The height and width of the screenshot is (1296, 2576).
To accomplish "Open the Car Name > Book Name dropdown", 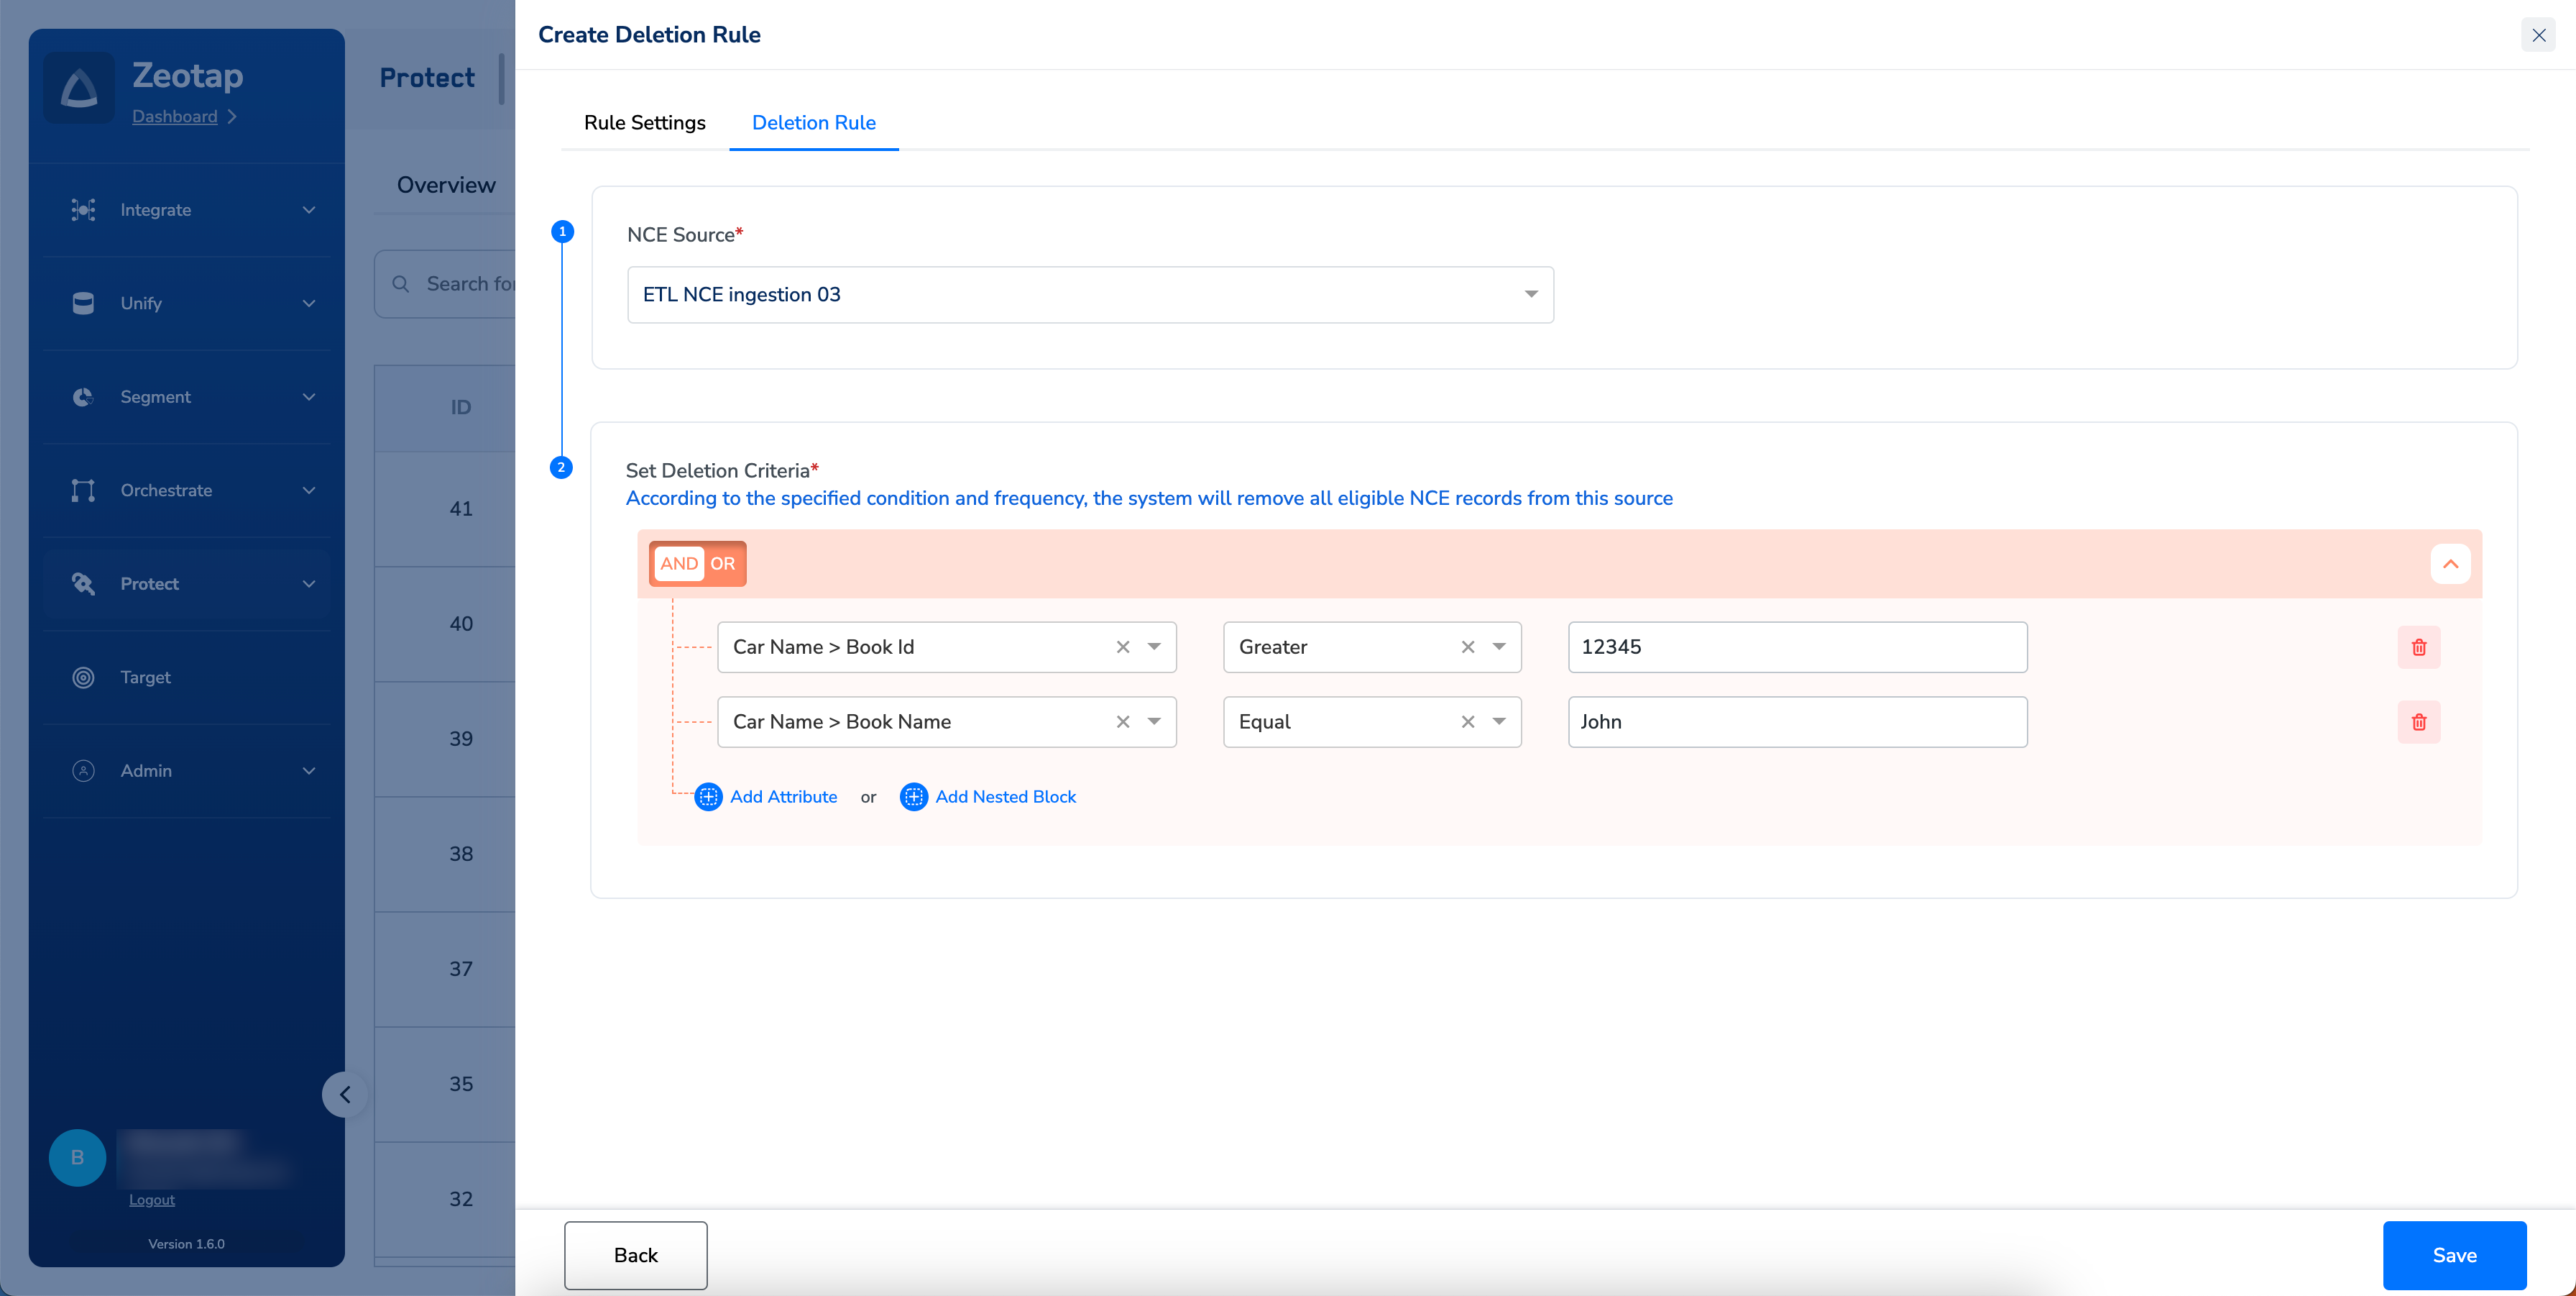I will pos(1154,721).
